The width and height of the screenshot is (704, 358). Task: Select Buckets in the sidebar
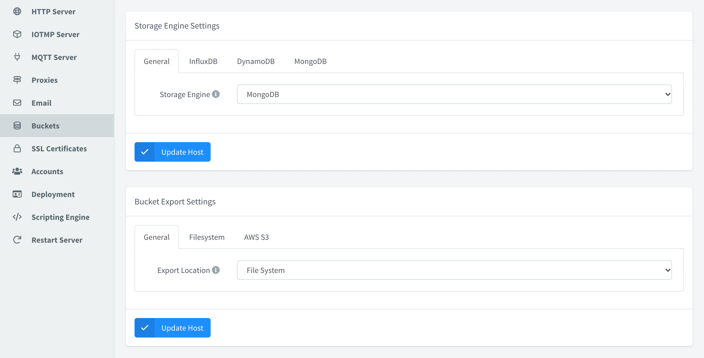(x=57, y=126)
